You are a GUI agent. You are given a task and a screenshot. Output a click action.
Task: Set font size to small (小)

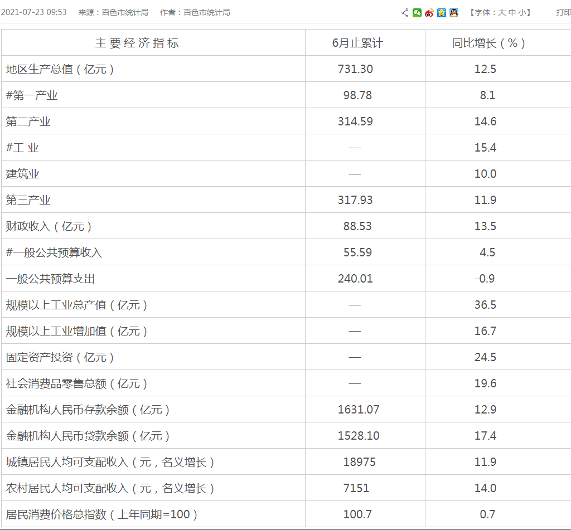pos(521,12)
